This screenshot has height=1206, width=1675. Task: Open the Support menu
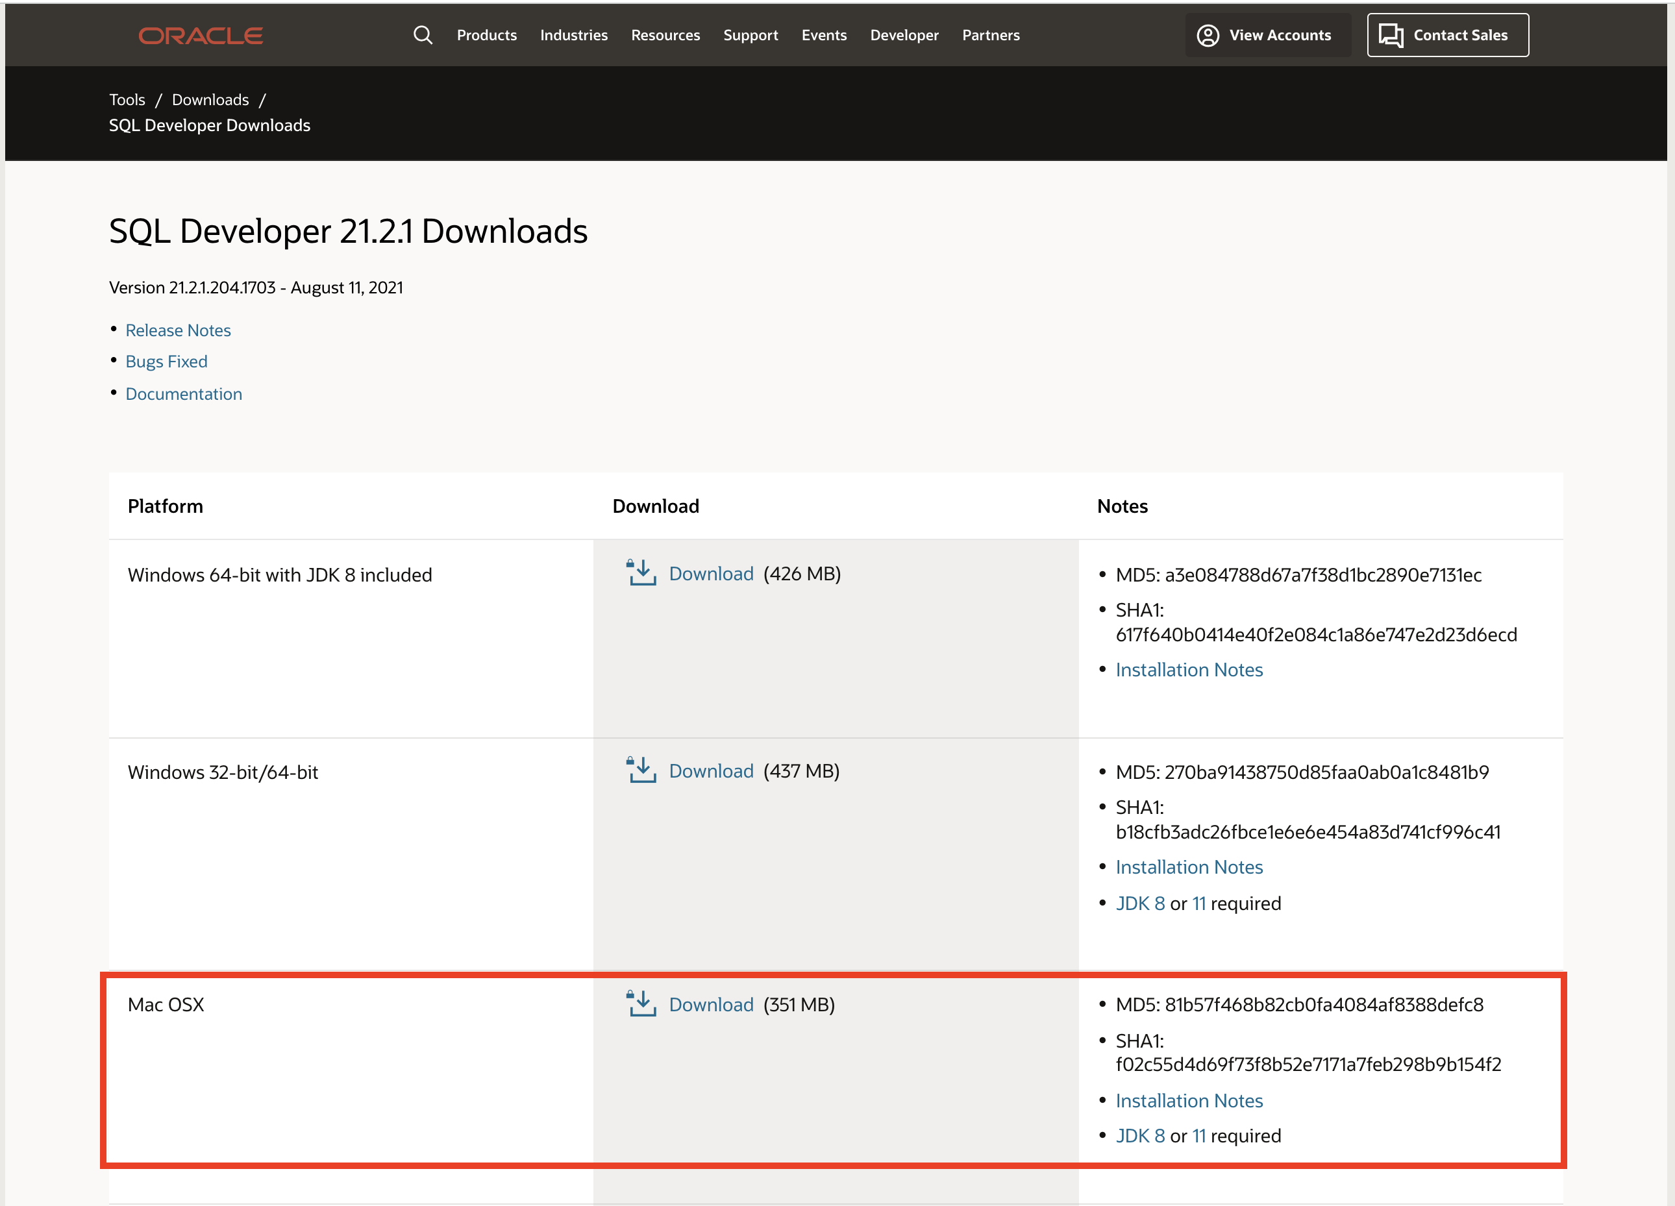[751, 34]
